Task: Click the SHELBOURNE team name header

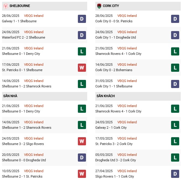Action: [20, 6]
